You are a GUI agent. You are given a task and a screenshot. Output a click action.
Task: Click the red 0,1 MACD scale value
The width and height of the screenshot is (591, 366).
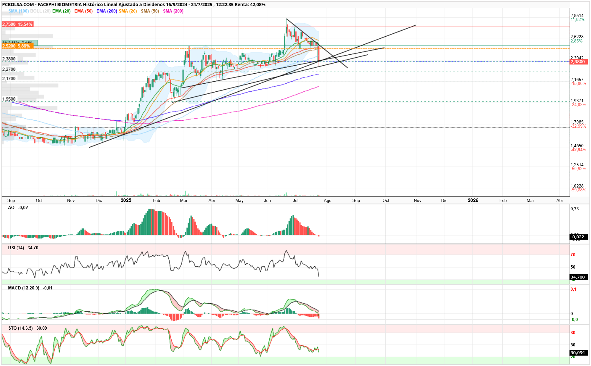573,289
